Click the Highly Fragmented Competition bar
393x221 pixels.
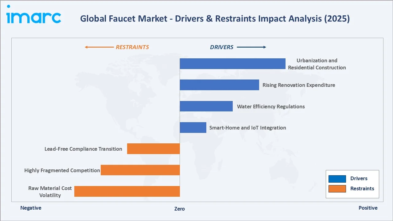coord(140,170)
